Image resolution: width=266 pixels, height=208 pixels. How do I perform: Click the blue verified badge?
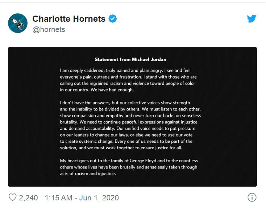[x=113, y=19]
